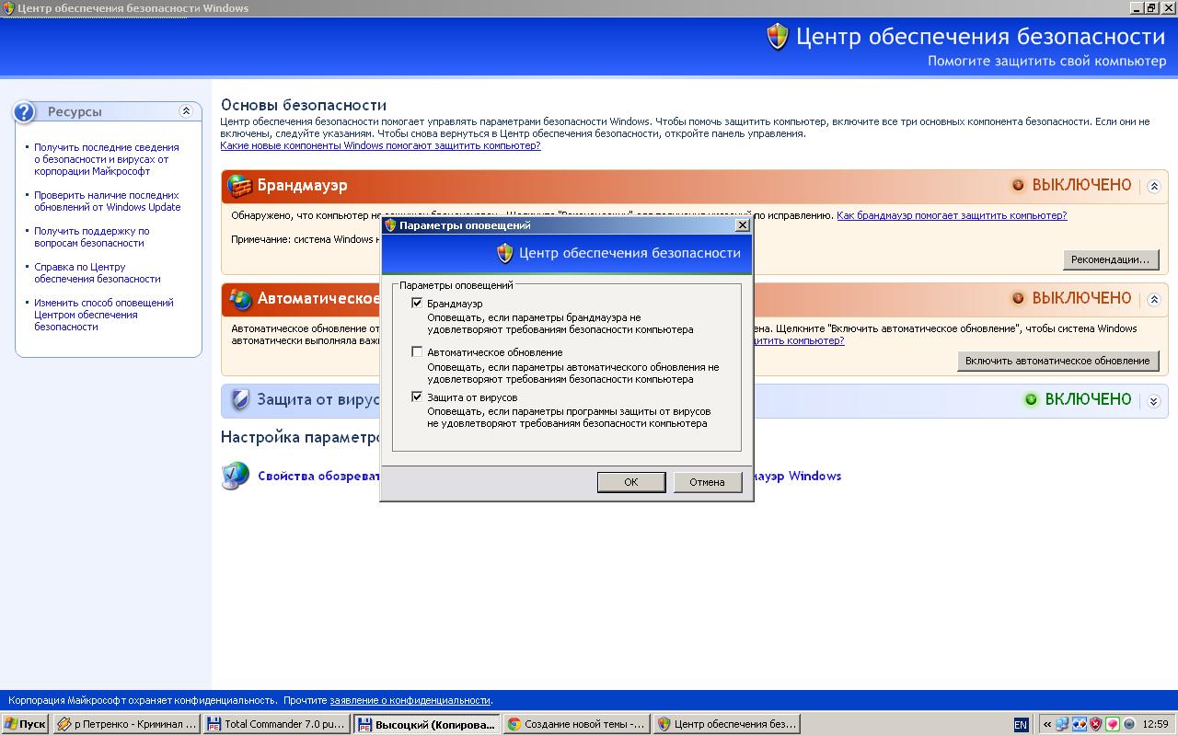This screenshot has height=736, width=1178.
Task: Show hidden tray icons with chevron arrow
Action: coord(1046,724)
